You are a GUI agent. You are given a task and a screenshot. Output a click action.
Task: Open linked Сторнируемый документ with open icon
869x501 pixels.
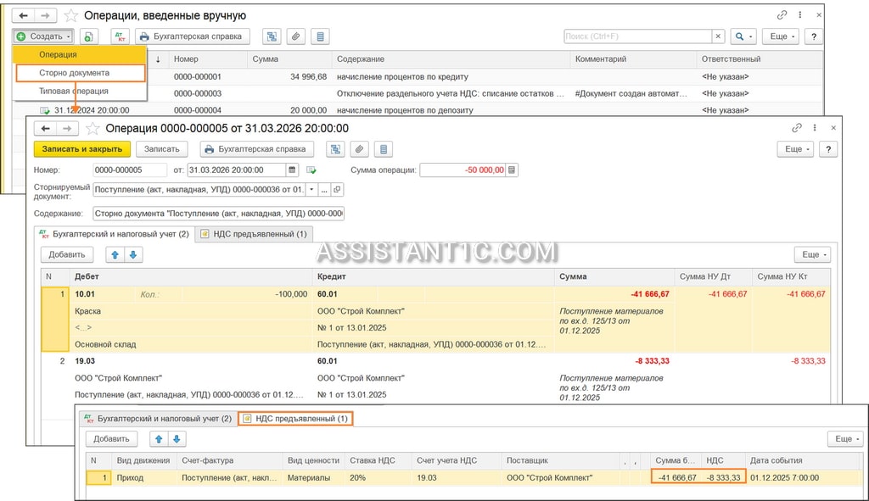pyautogui.click(x=337, y=190)
